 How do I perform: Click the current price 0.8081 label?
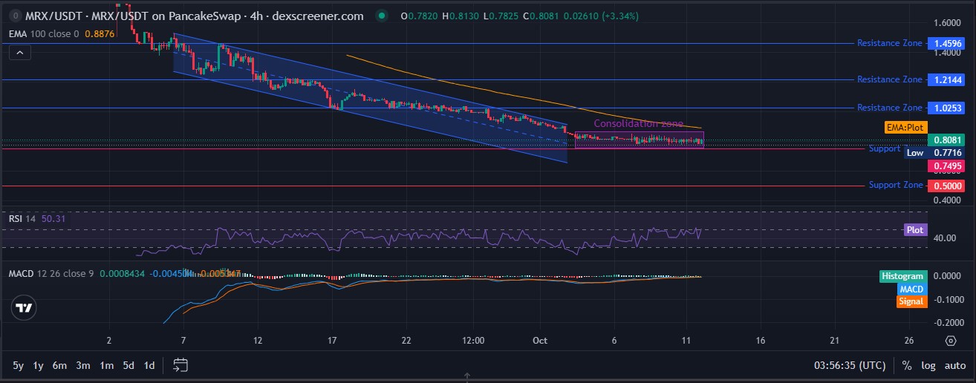click(946, 140)
